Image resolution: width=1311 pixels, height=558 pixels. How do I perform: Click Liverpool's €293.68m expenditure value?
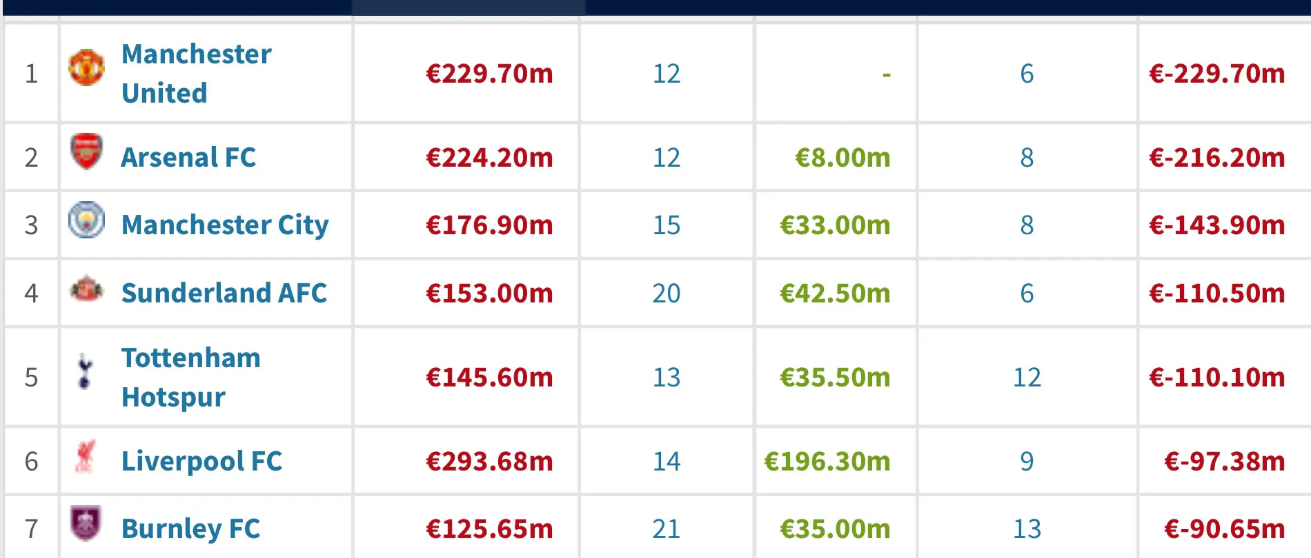[x=489, y=461]
